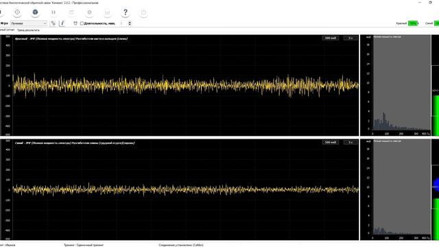Click the 500 мкВ scale button on red channel

[331, 38]
